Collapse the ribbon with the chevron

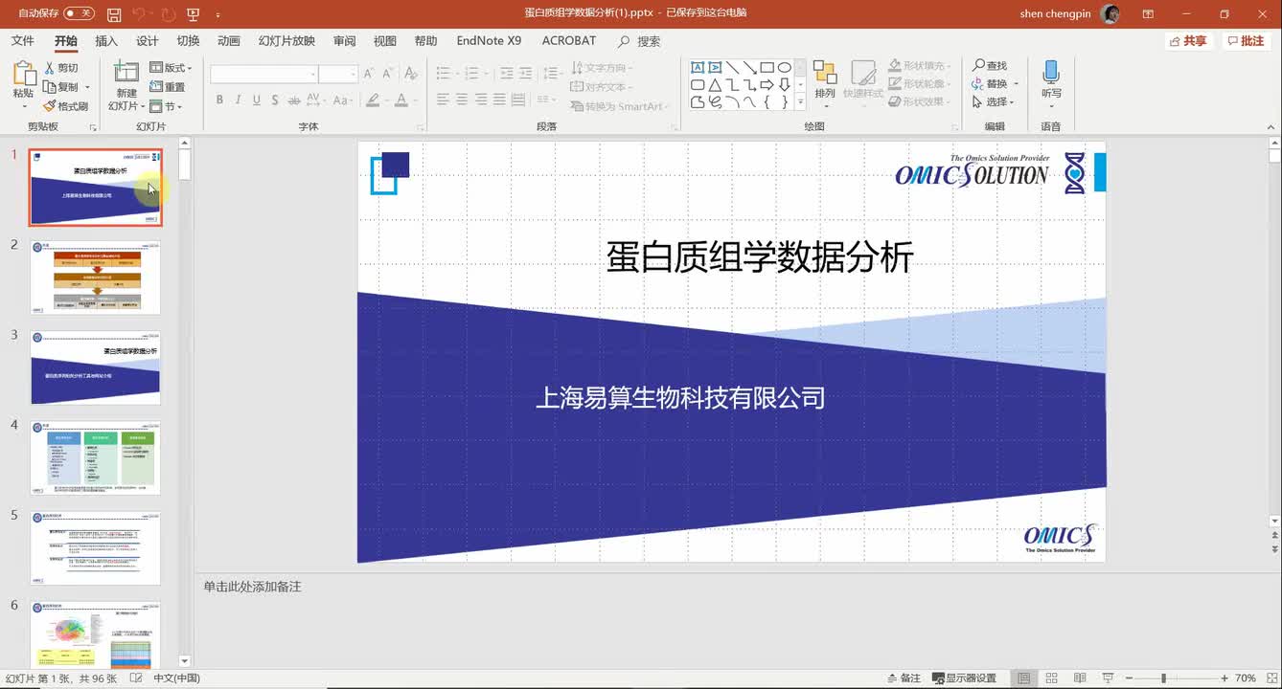(1272, 127)
